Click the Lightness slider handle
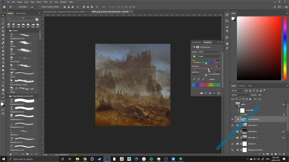Screen dimensions: 289x162 [206, 75]
